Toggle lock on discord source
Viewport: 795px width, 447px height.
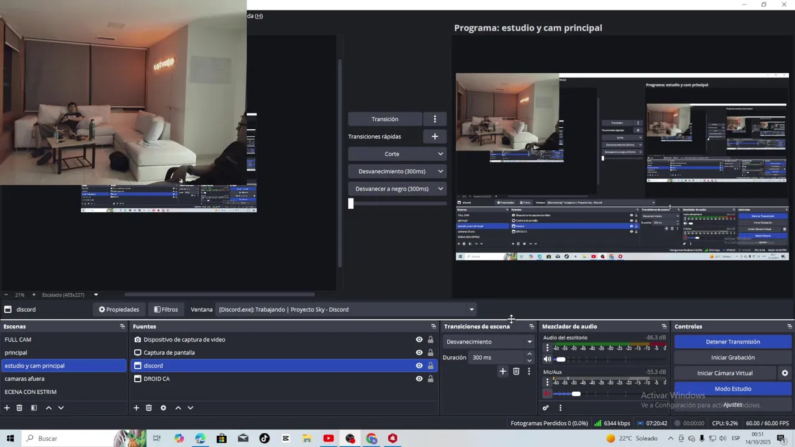click(430, 366)
